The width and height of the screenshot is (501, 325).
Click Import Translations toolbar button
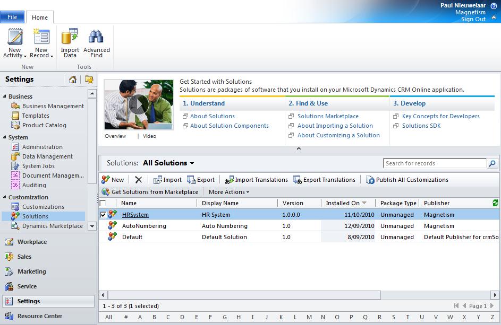[x=256, y=180]
